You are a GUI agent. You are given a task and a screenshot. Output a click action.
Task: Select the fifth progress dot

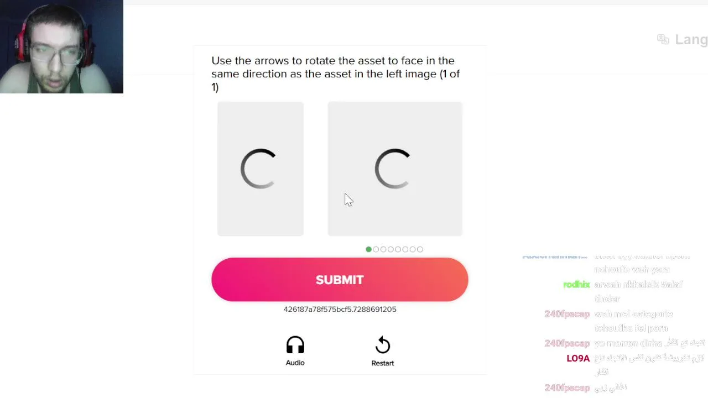(398, 249)
